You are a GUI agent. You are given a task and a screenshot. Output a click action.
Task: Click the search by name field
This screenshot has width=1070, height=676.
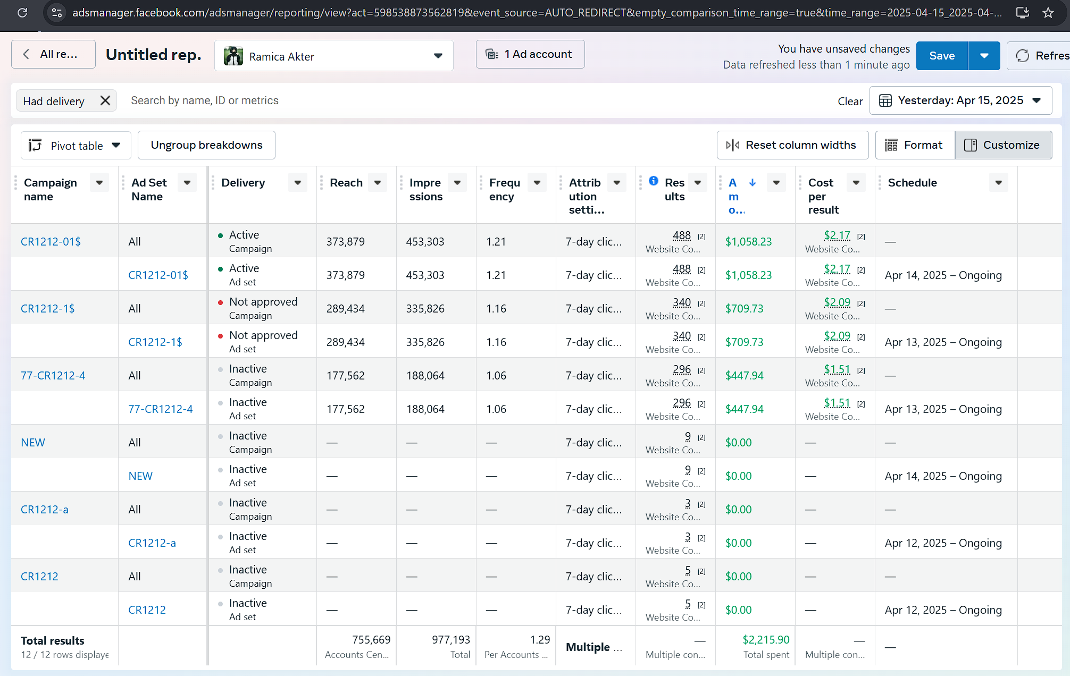click(205, 100)
